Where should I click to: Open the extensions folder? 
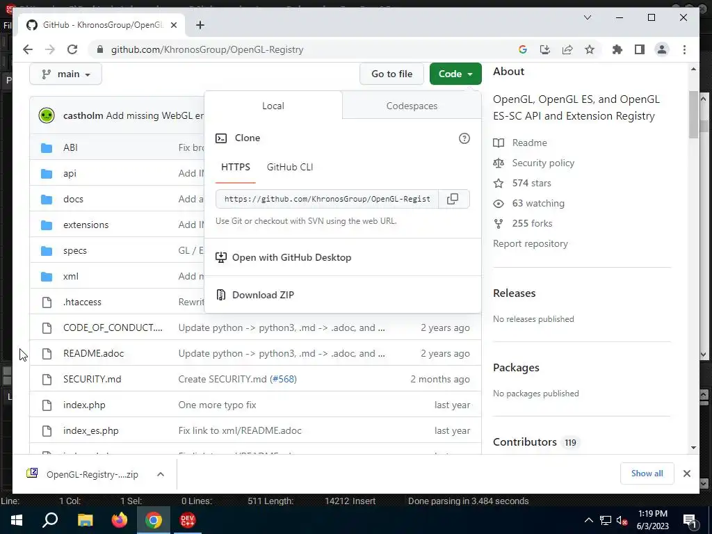tap(86, 225)
